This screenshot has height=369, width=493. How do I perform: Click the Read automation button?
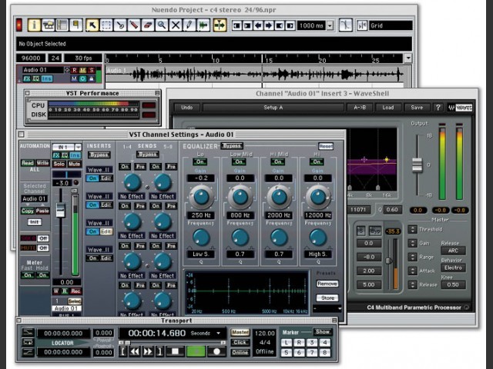coord(28,163)
